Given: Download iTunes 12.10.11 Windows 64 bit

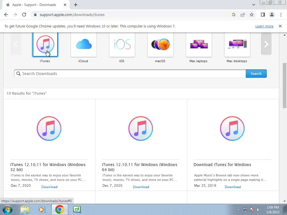Looking at the screenshot, I should pos(141,187).
